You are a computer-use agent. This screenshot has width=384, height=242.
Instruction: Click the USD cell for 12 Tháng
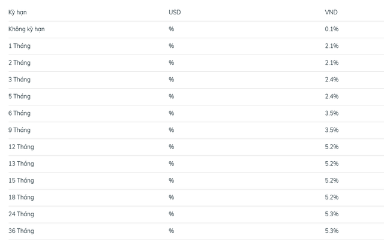172,146
